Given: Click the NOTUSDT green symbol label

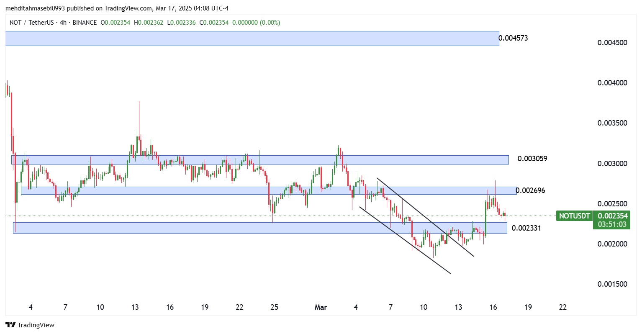Looking at the screenshot, I should (574, 216).
